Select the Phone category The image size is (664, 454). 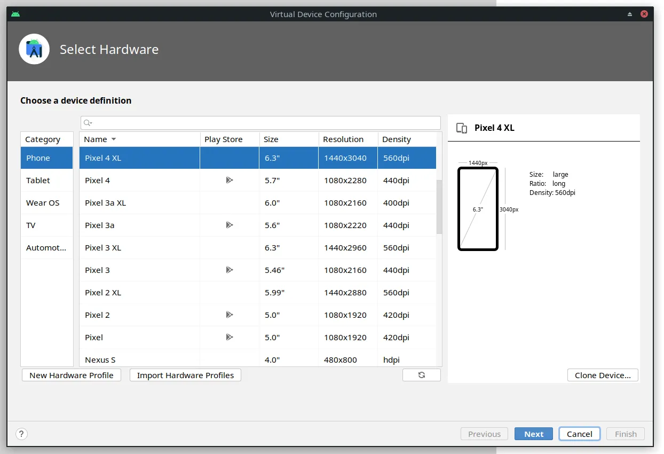(47, 158)
